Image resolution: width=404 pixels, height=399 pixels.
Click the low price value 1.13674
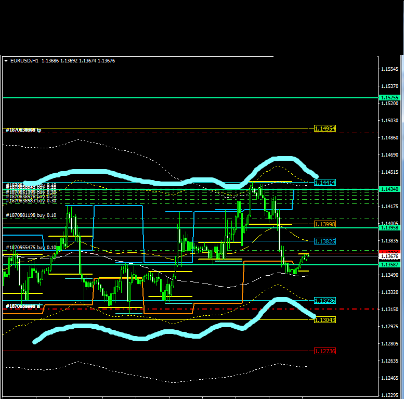coord(87,61)
